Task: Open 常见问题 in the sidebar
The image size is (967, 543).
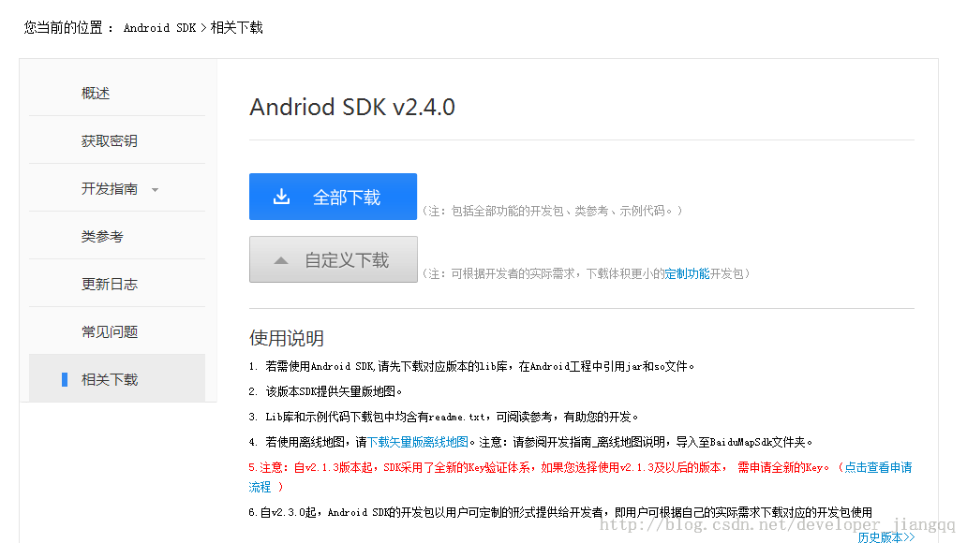Action: pos(109,332)
